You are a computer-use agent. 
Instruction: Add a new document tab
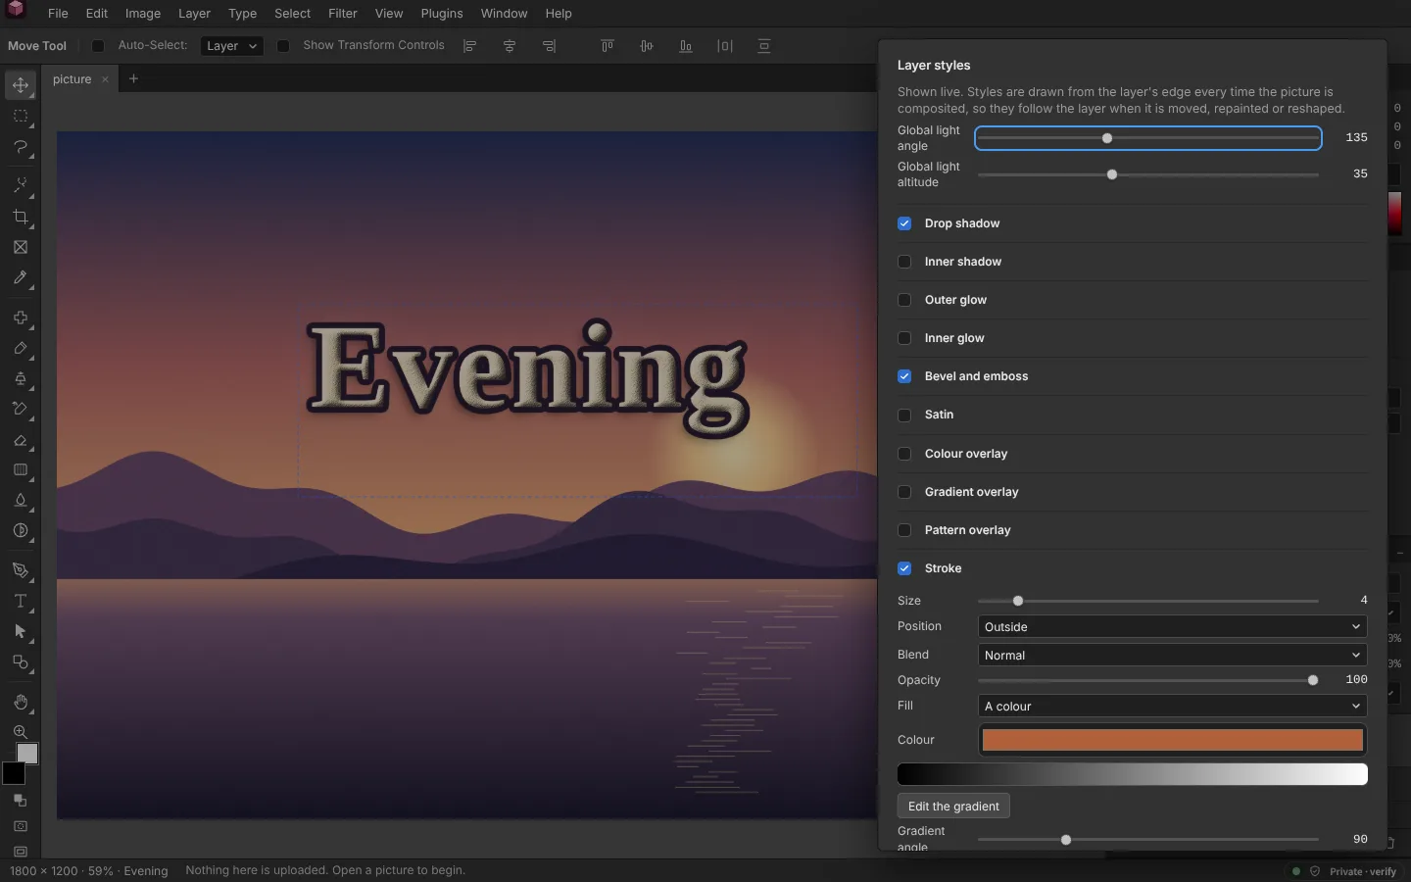pyautogui.click(x=134, y=79)
